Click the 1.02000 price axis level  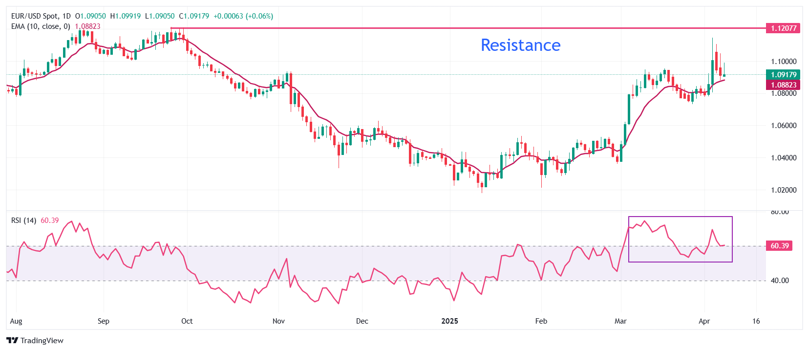click(x=783, y=190)
